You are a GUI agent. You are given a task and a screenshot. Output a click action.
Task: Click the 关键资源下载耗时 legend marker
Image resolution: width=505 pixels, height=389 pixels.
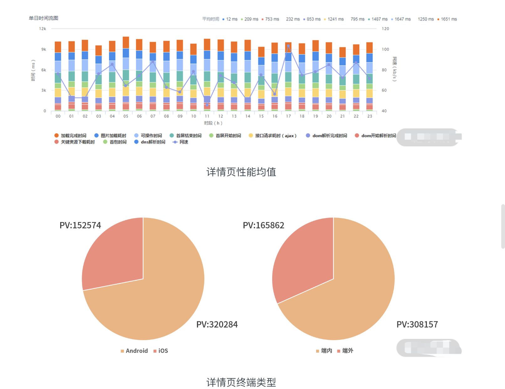click(x=56, y=142)
